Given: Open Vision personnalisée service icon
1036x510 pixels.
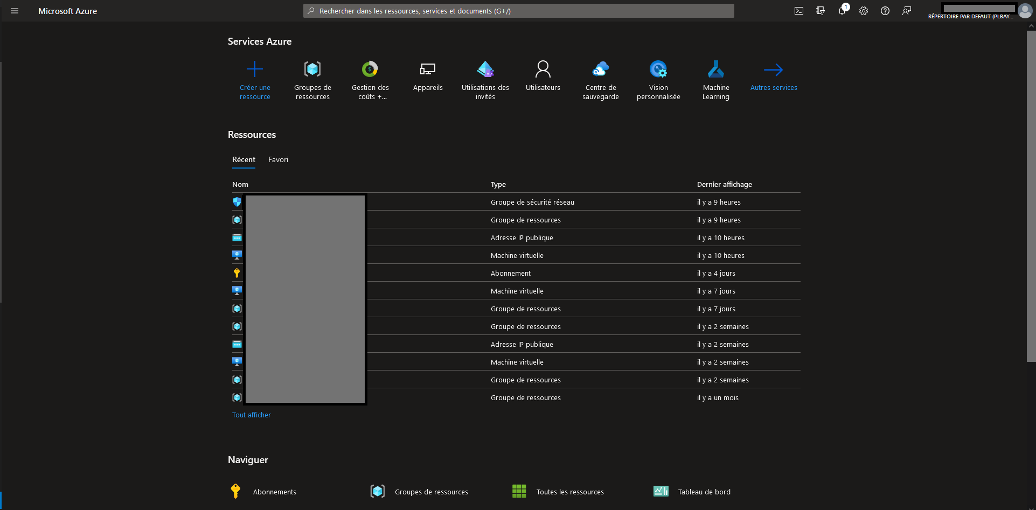Looking at the screenshot, I should (658, 69).
